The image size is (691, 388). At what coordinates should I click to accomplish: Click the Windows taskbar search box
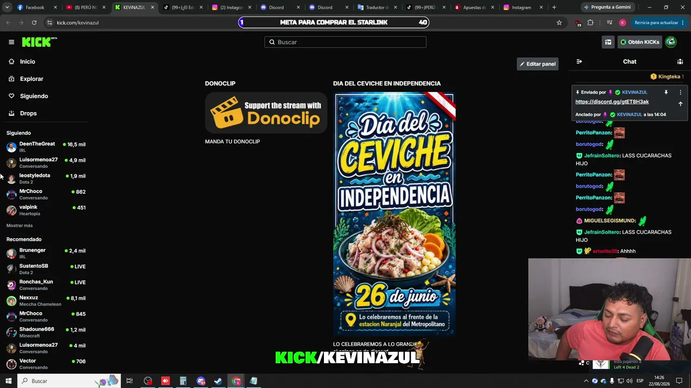(69, 381)
